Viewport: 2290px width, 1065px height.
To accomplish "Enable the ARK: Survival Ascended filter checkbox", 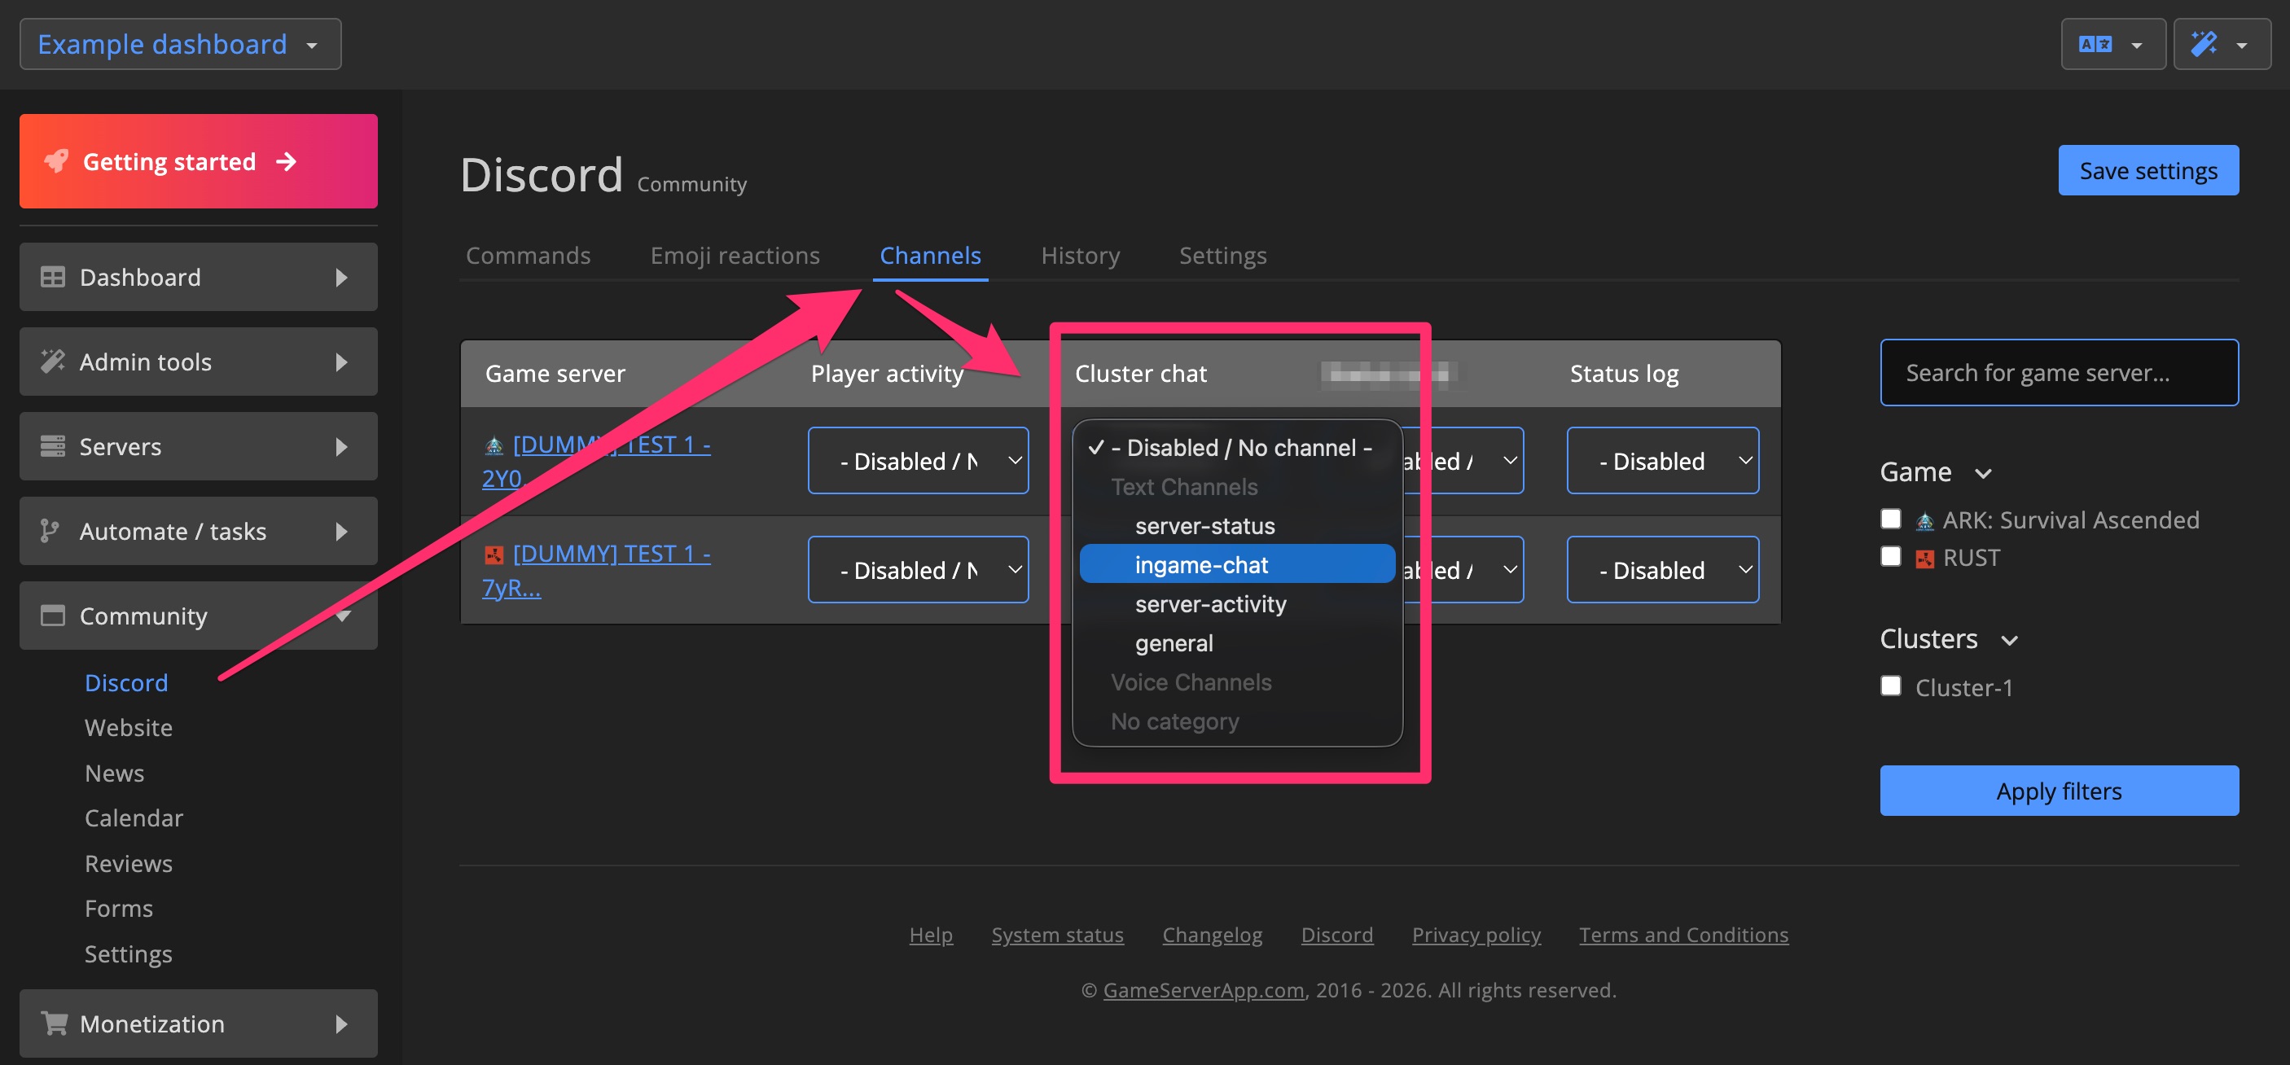I will tap(1890, 519).
